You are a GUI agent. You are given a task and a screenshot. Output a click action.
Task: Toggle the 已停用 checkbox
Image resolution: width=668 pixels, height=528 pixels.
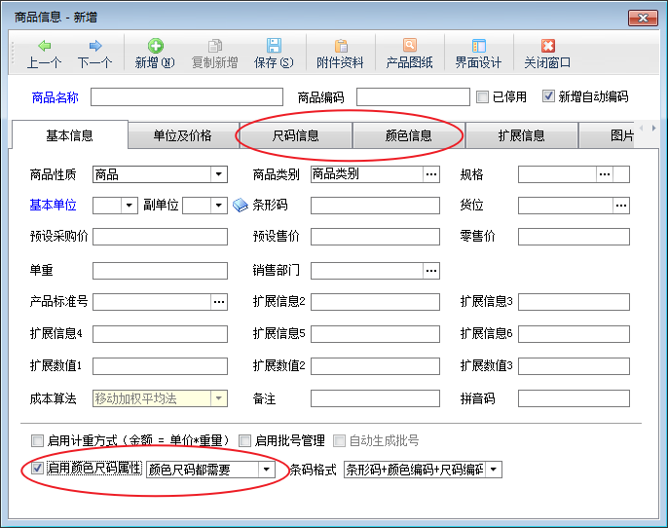(483, 96)
